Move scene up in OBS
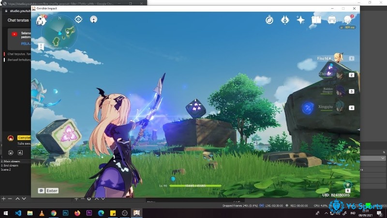Viewport: 387px width, 218px height. (x=17, y=199)
